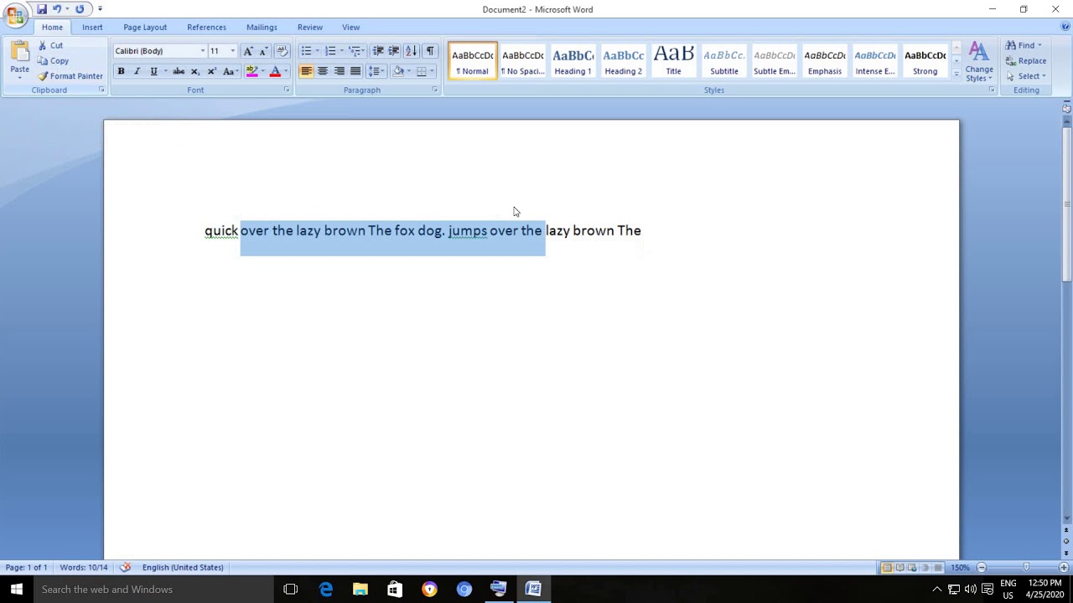
Task: Click the zoom slider handle
Action: click(x=1026, y=567)
